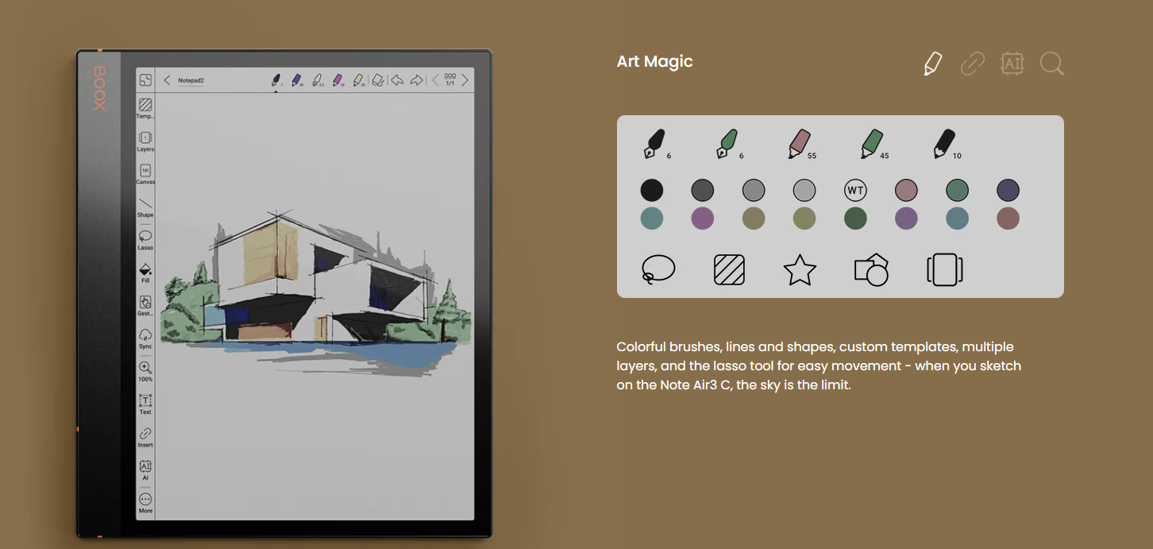Switch to the pen Art Magic tab
Image resolution: width=1153 pixels, height=549 pixels.
[933, 64]
